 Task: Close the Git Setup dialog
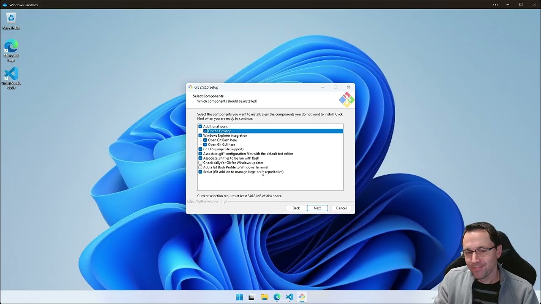348,87
